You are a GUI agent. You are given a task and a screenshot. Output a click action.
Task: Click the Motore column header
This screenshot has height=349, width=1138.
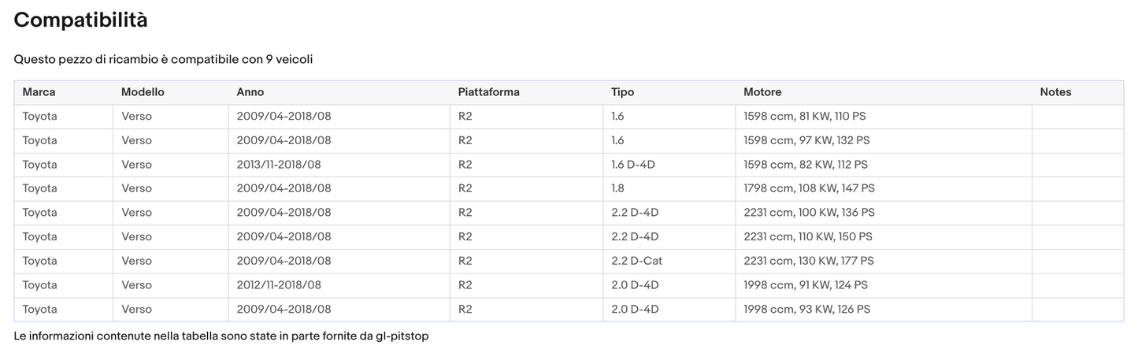click(x=762, y=92)
